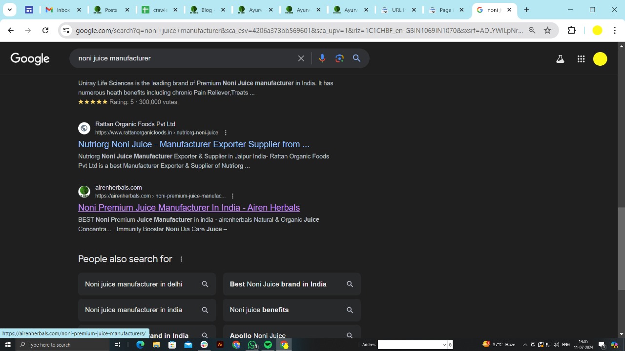Image resolution: width=625 pixels, height=351 pixels.
Task: Clear the search query
Action: pos(301,58)
